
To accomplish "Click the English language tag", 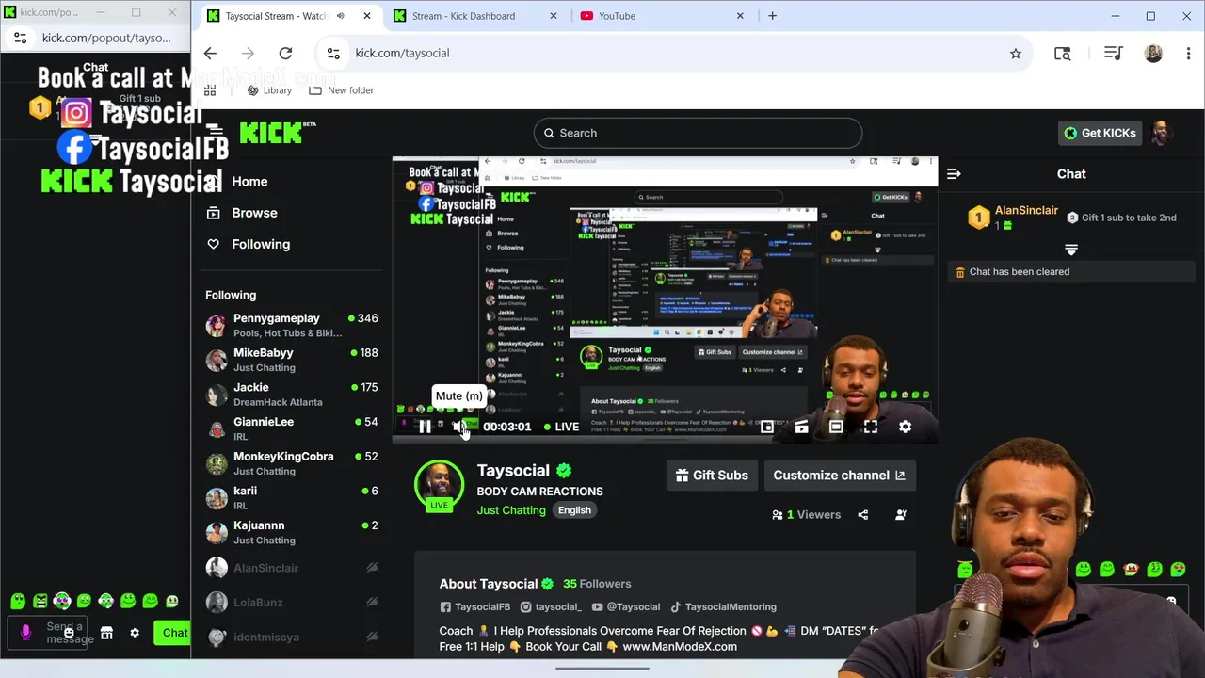I will pyautogui.click(x=574, y=510).
